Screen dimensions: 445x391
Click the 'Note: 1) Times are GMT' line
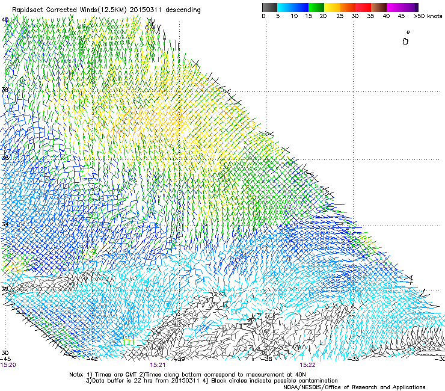pos(188,375)
